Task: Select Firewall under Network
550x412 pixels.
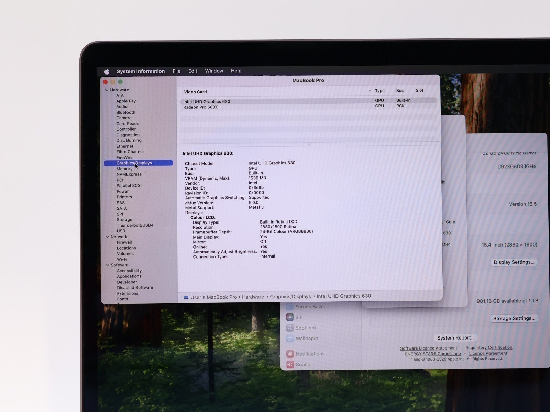Action: coord(124,242)
